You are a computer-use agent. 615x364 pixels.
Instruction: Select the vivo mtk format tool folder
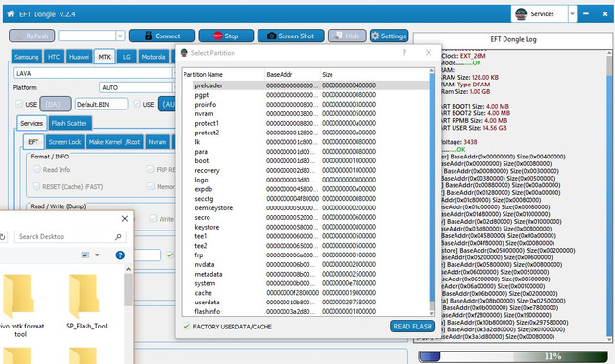20,306
